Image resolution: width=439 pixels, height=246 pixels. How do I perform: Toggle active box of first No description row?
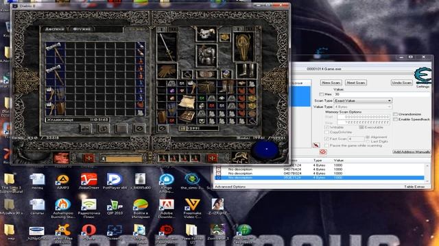click(x=218, y=169)
